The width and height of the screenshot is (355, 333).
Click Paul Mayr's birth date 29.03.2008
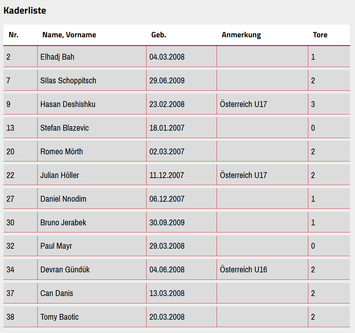click(x=167, y=246)
